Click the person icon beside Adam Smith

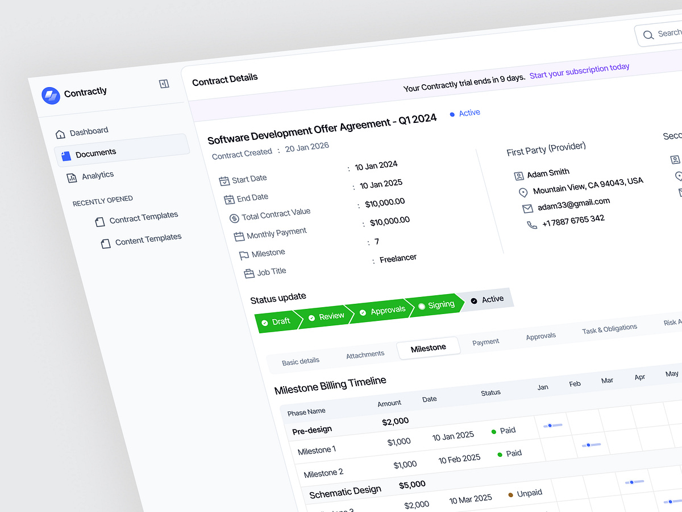(519, 176)
